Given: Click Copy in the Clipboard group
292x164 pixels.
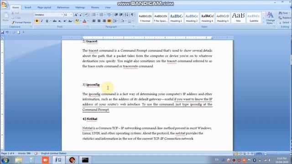Looking at the screenshot, I should tap(16, 18).
